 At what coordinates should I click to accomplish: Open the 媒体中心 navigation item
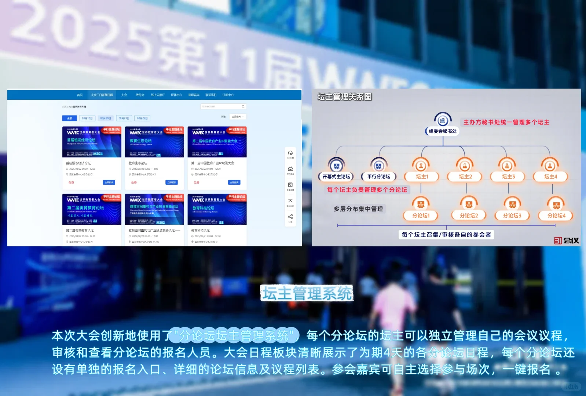[x=176, y=95]
